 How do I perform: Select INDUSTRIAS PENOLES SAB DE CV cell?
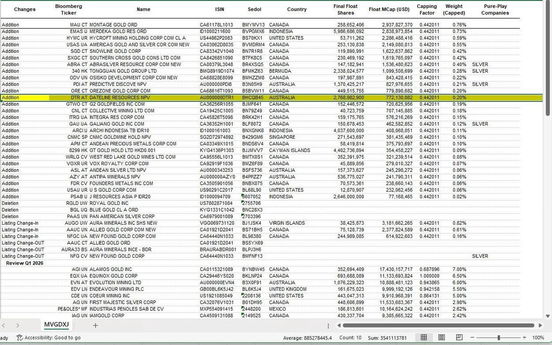coord(126,309)
